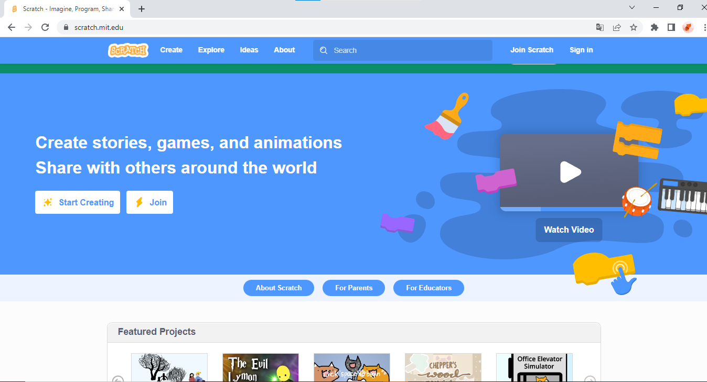707x382 pixels.
Task: Open The Evil Lymon project thumbnail
Action: point(261,367)
